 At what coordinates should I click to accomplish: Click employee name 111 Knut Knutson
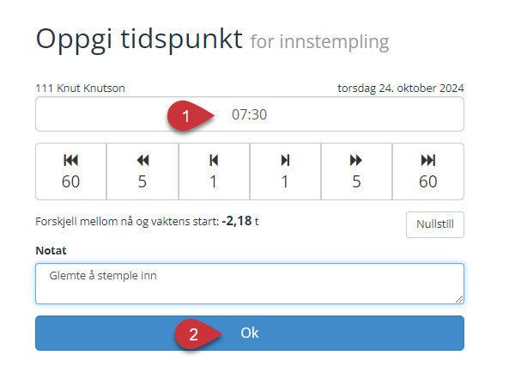80,88
